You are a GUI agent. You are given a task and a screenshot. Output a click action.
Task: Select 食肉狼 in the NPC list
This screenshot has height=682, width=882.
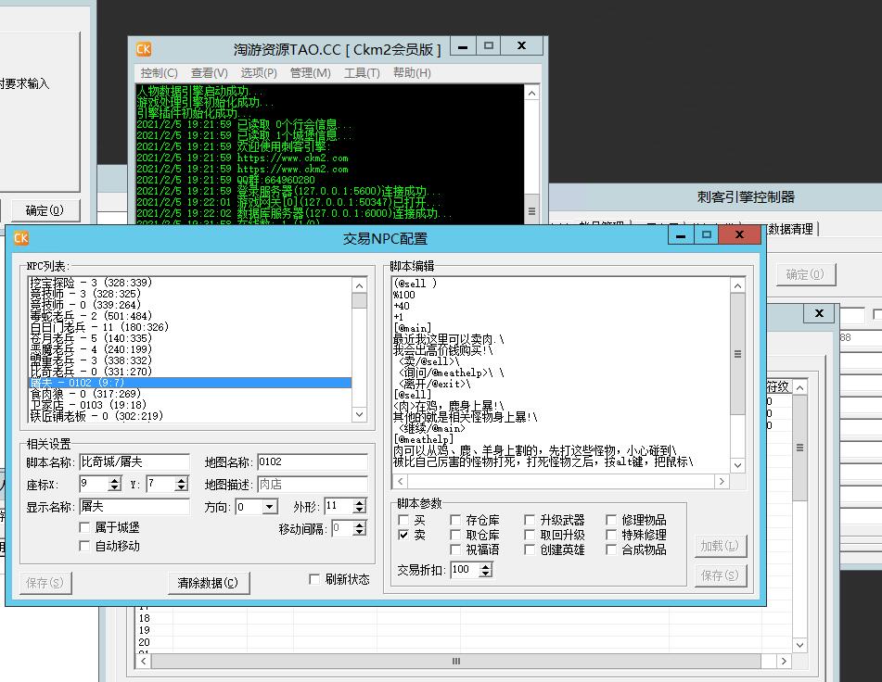pos(84,394)
